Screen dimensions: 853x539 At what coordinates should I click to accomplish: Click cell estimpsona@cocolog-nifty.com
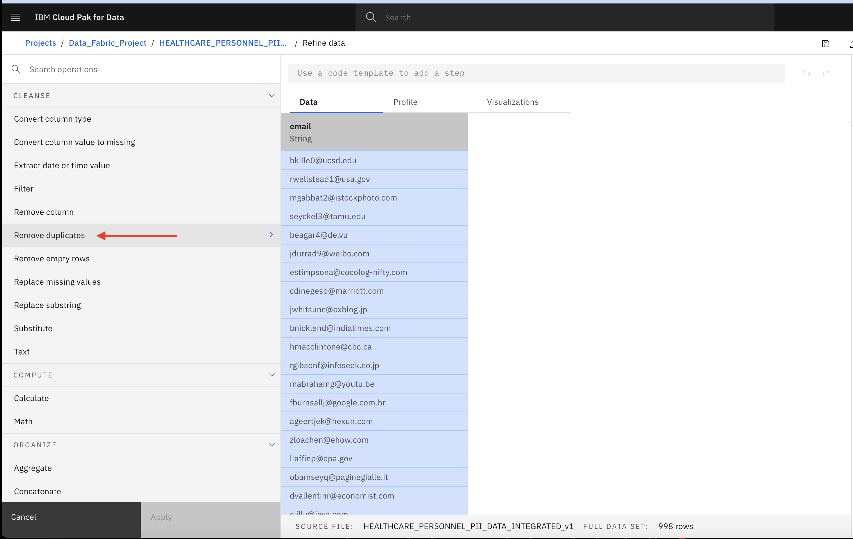[374, 272]
